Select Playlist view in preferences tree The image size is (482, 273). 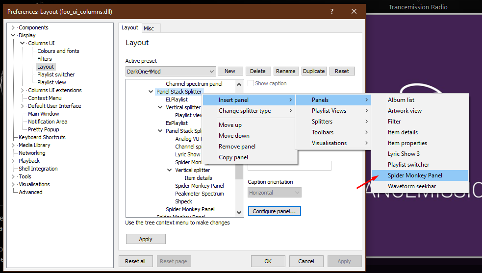pos(51,82)
